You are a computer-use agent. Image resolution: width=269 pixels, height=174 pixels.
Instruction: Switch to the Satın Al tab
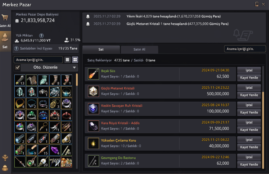[x=139, y=49]
